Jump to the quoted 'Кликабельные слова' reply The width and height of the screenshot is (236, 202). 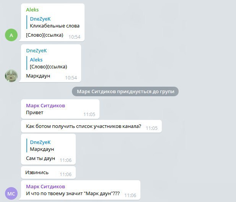point(53,22)
